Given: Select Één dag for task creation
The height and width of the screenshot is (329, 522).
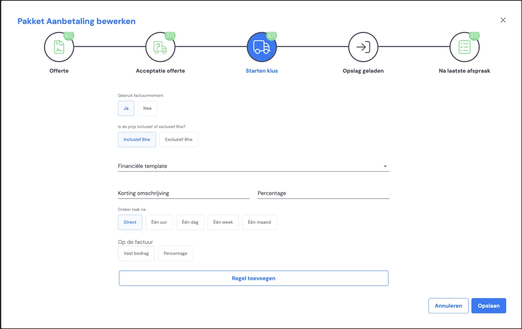Looking at the screenshot, I should tap(190, 222).
